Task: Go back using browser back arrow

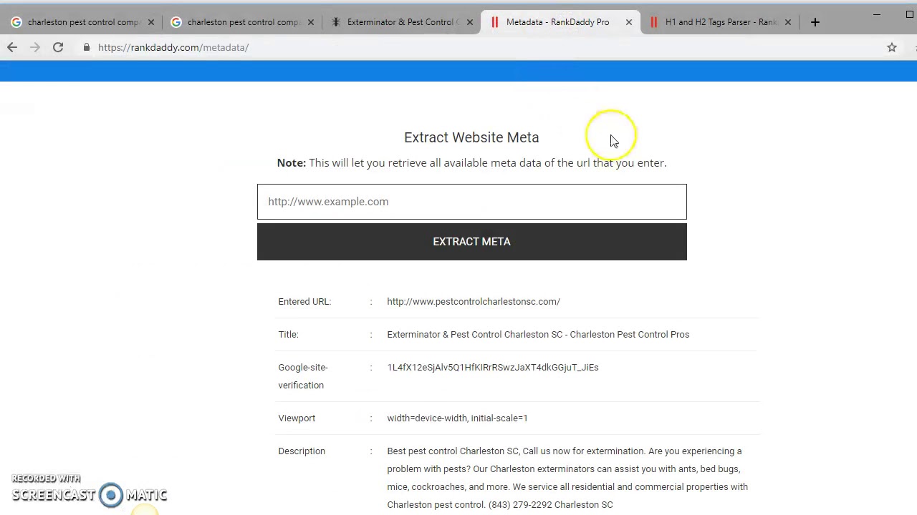Action: click(x=12, y=47)
